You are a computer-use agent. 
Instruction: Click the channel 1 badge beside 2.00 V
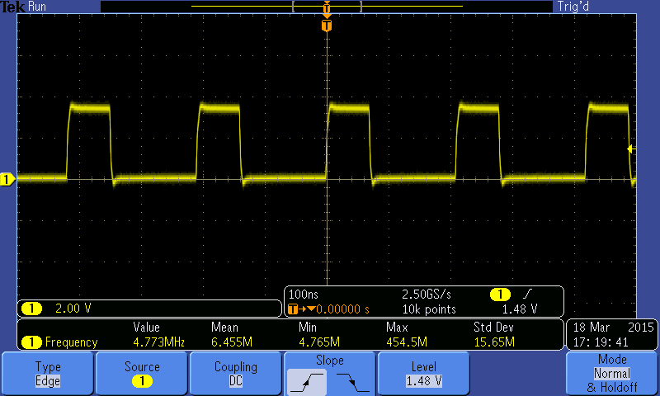tap(31, 309)
